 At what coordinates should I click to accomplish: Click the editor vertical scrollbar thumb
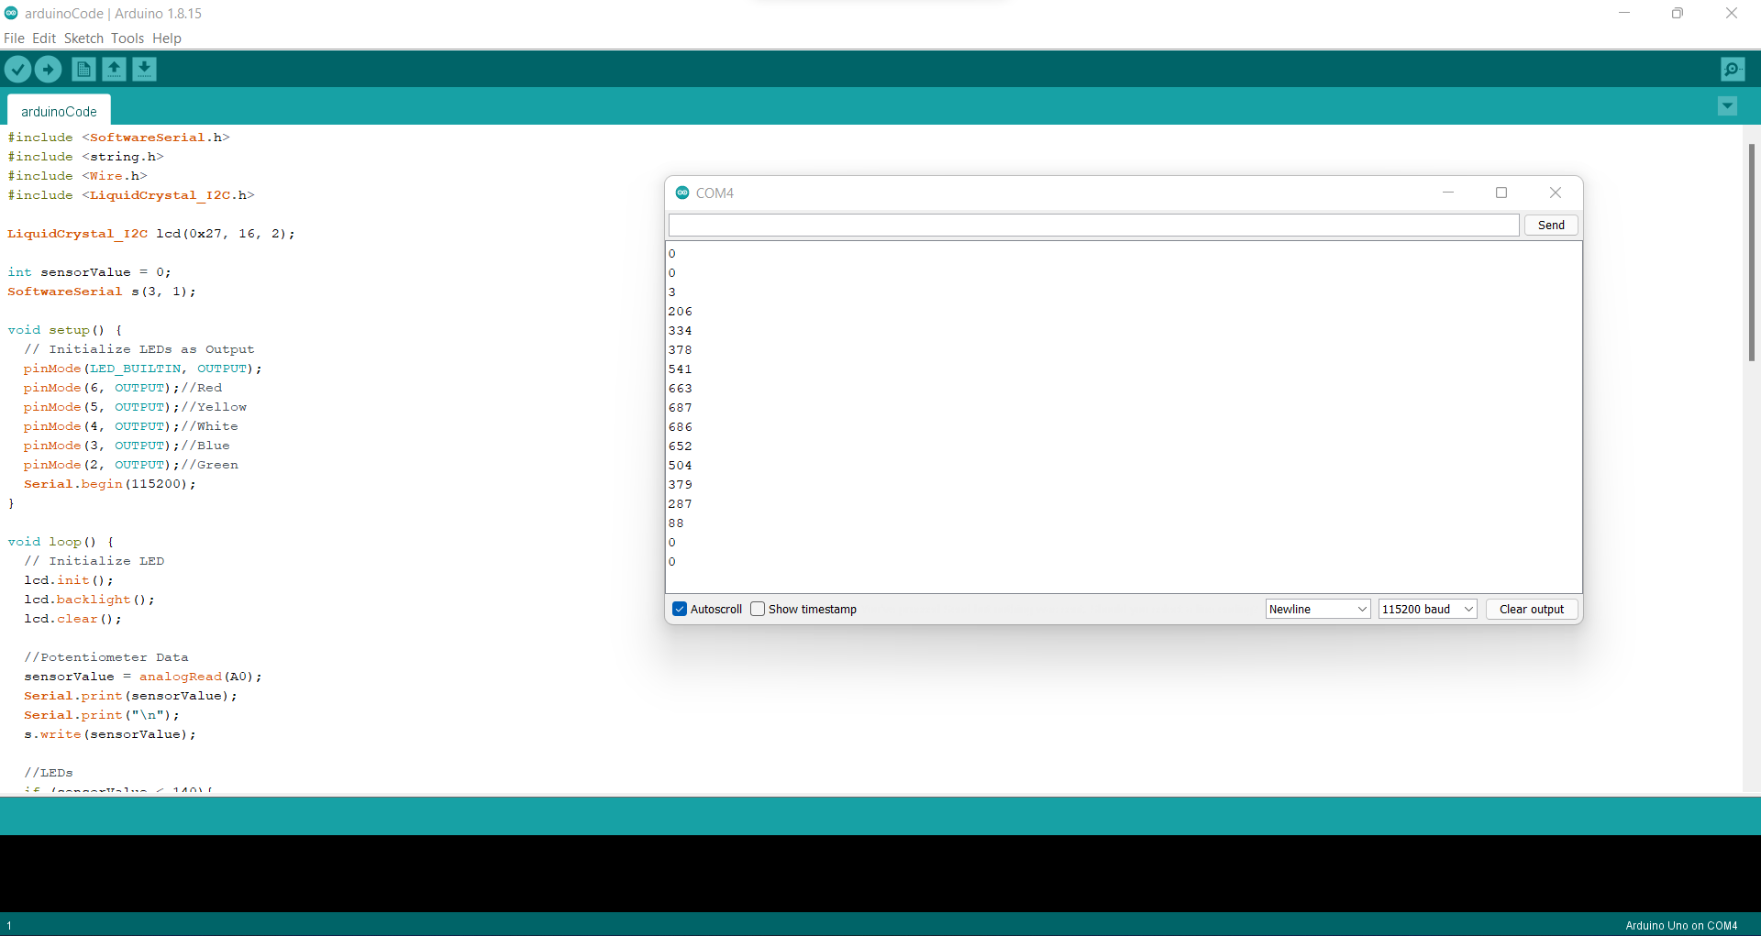tap(1751, 252)
